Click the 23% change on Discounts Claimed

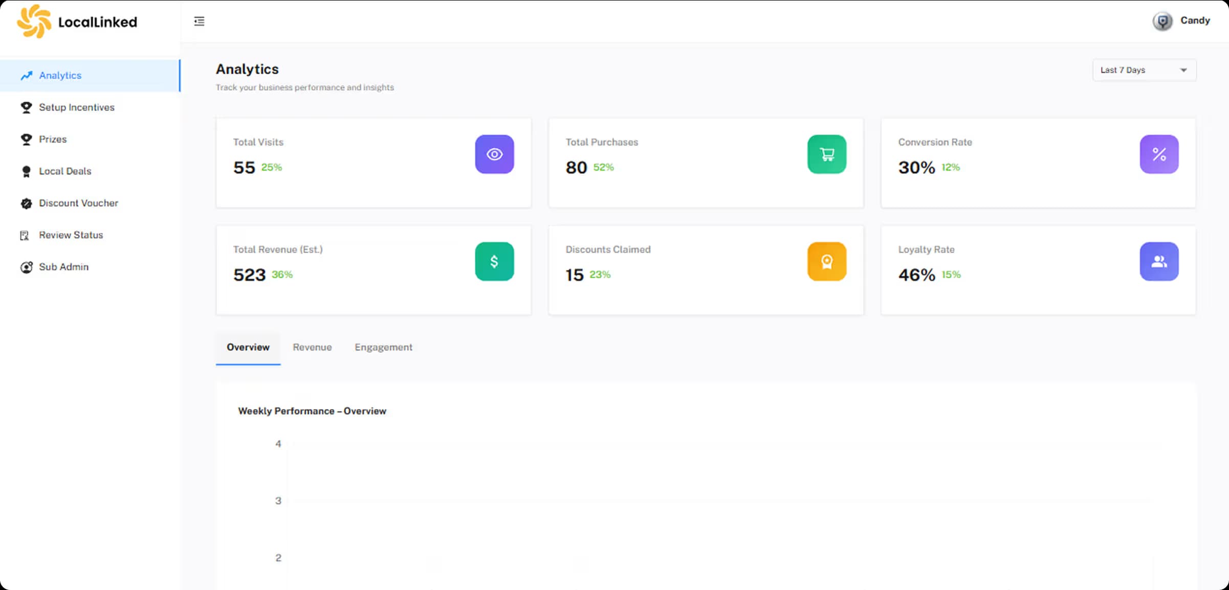tap(600, 275)
